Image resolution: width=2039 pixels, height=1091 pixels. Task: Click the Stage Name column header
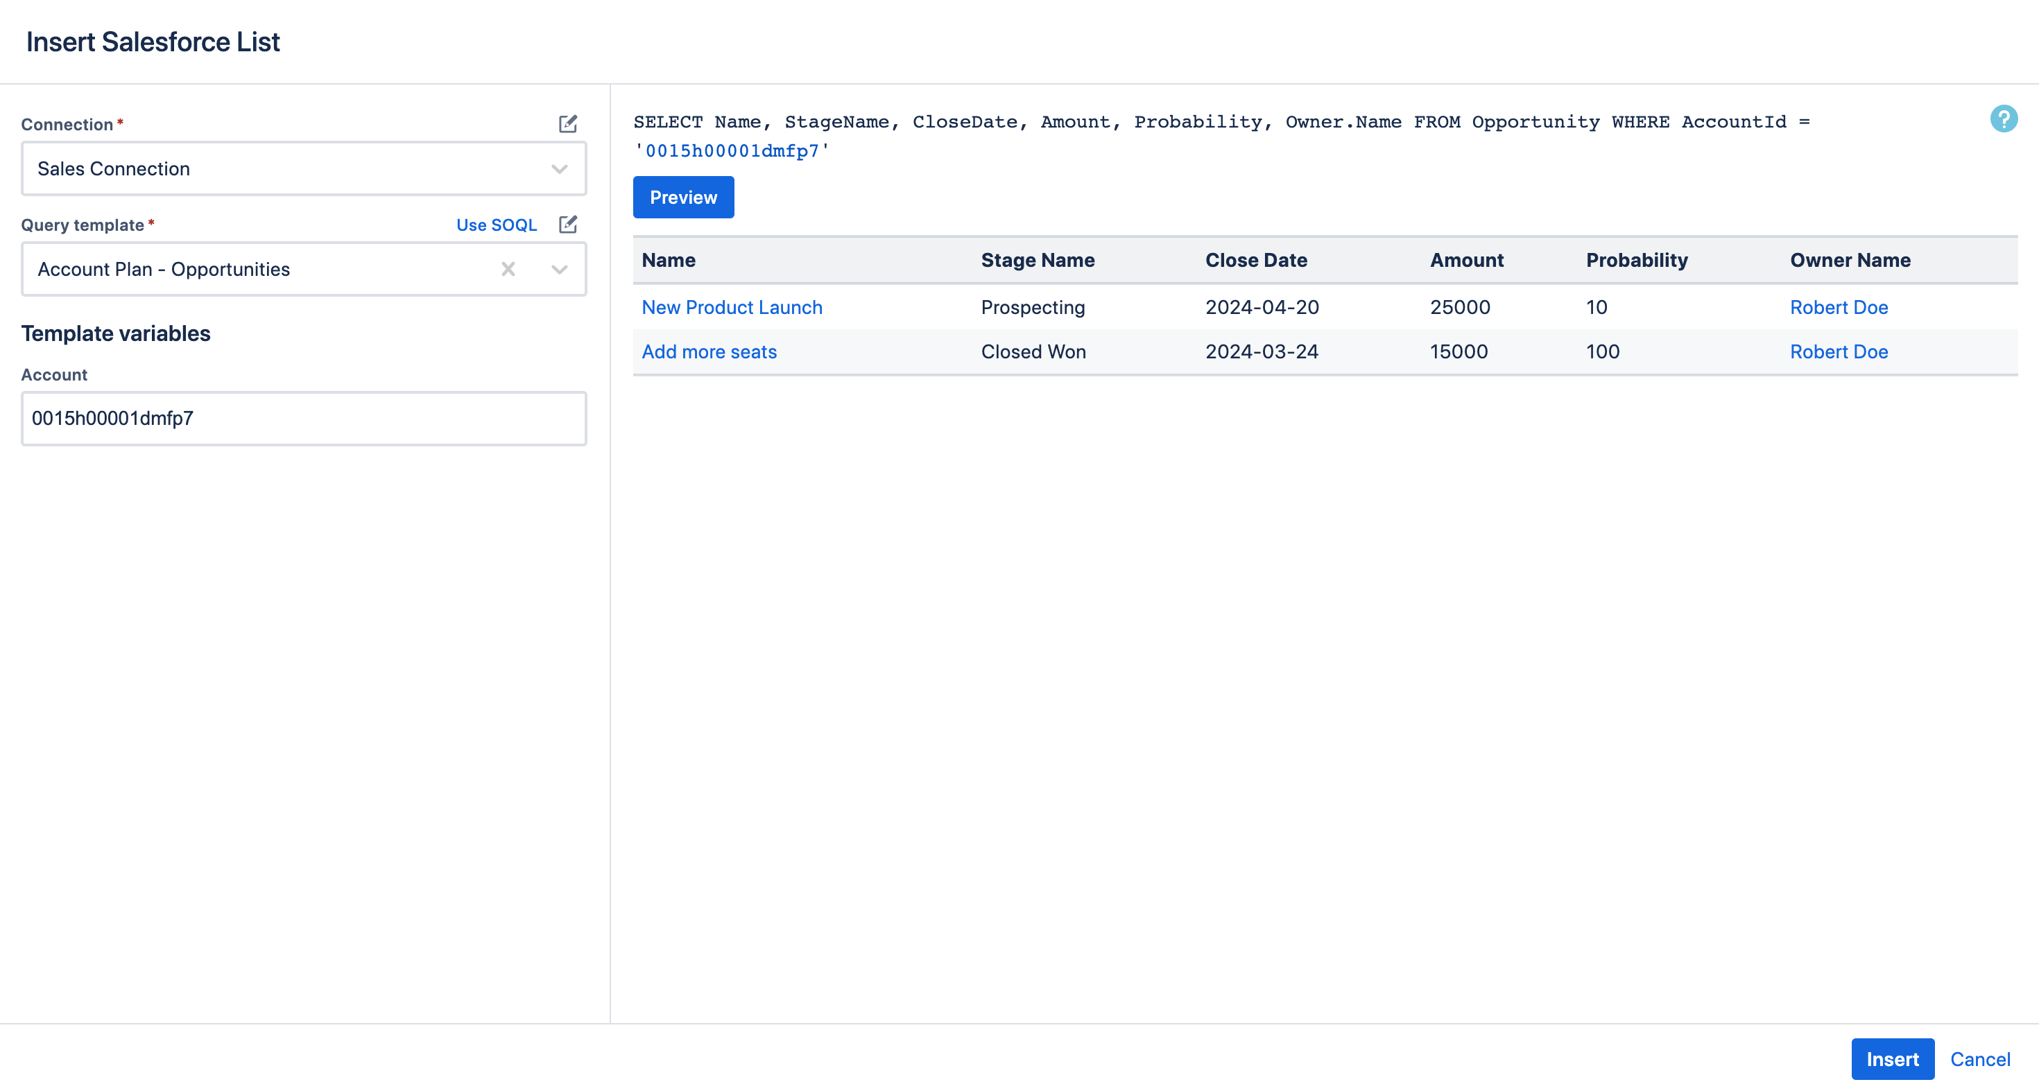(1037, 261)
